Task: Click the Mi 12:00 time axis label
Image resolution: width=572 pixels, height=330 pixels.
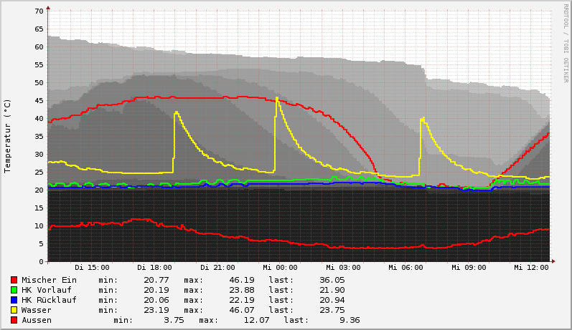Action: [x=531, y=268]
